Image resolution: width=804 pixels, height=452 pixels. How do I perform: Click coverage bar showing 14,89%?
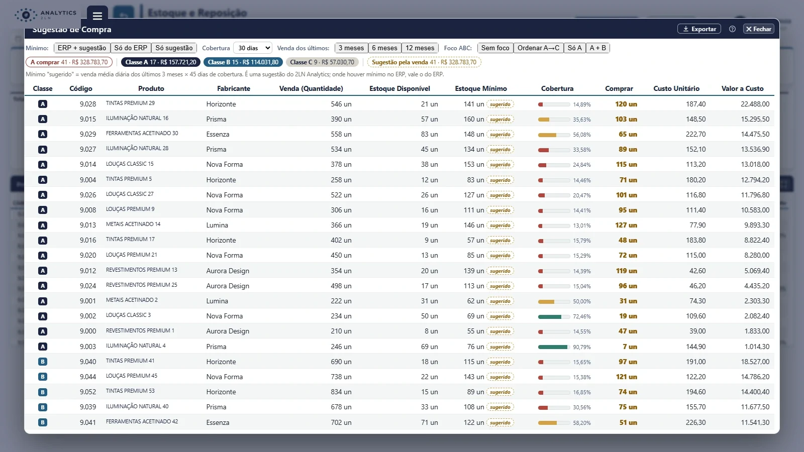coord(554,104)
